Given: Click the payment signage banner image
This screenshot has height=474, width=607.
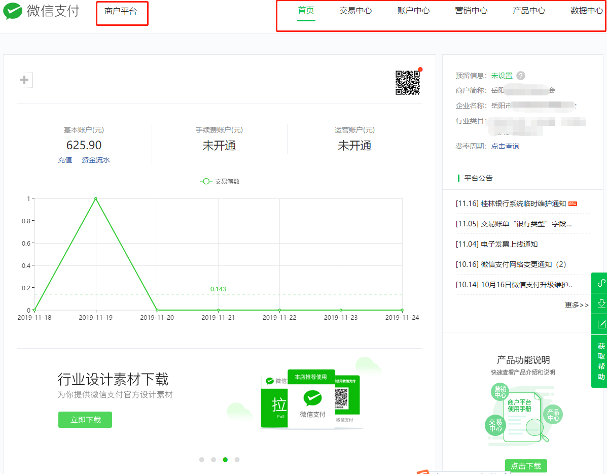Looking at the screenshot, I should pos(311,399).
